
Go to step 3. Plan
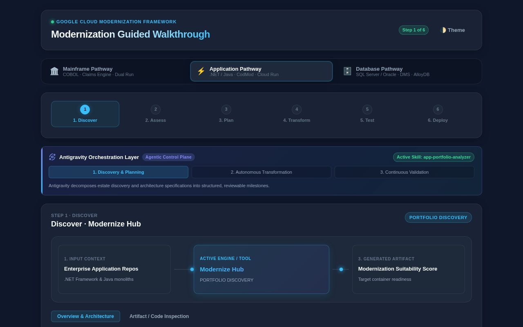(x=226, y=114)
